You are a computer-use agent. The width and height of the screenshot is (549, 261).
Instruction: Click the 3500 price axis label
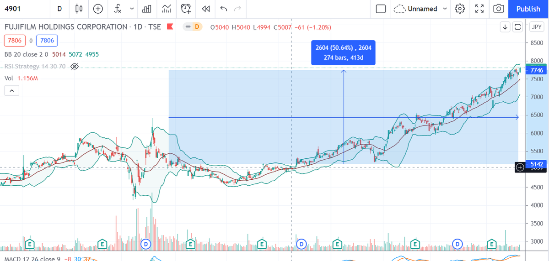(537, 223)
